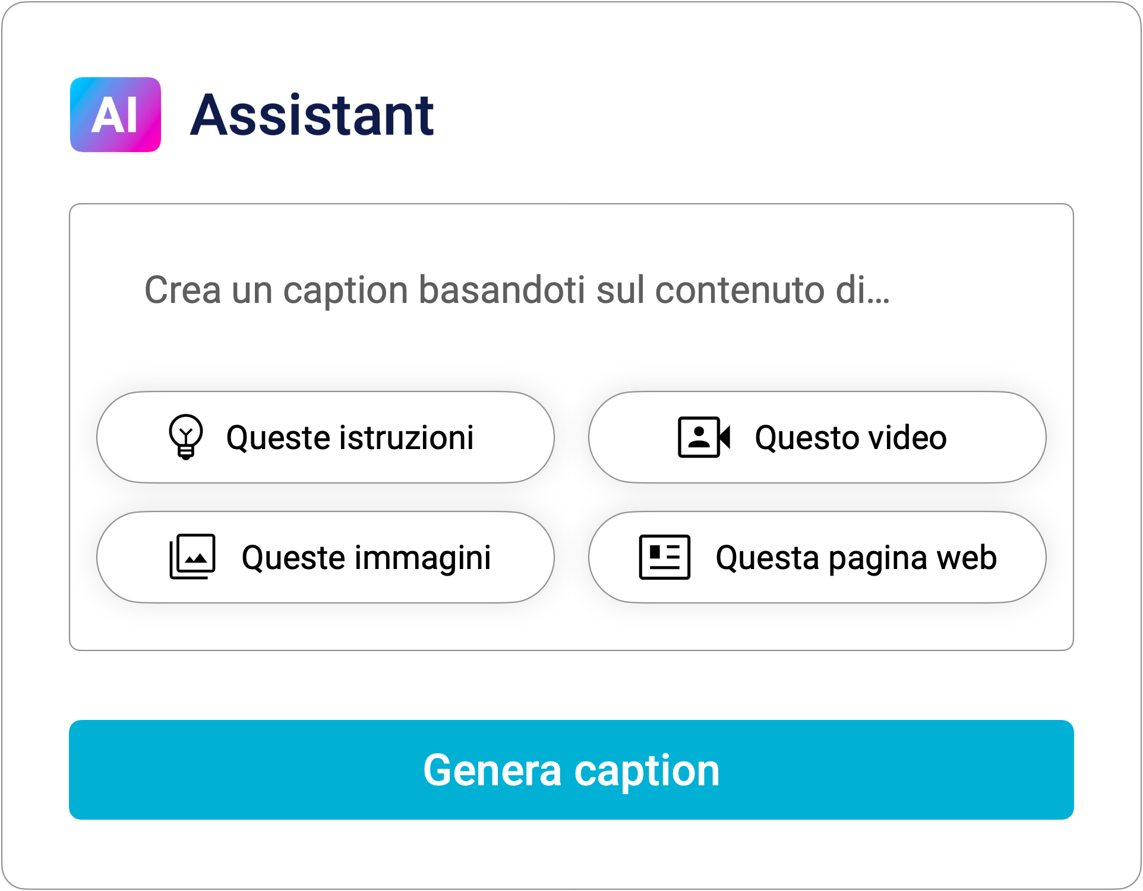Choose the "Queste immagini" option
Image resolution: width=1143 pixels, height=891 pixels.
pos(366,558)
